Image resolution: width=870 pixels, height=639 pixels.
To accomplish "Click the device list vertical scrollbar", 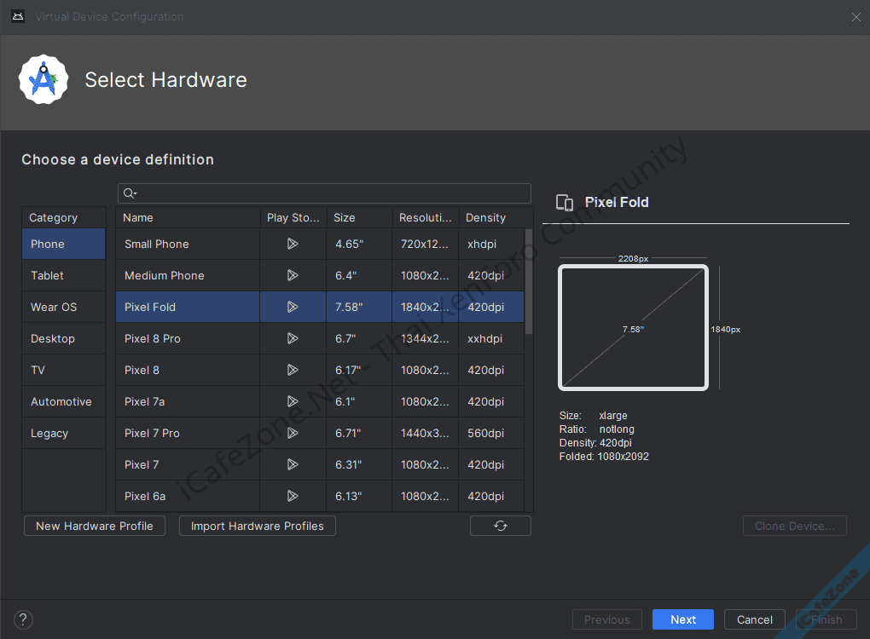I will 529,281.
